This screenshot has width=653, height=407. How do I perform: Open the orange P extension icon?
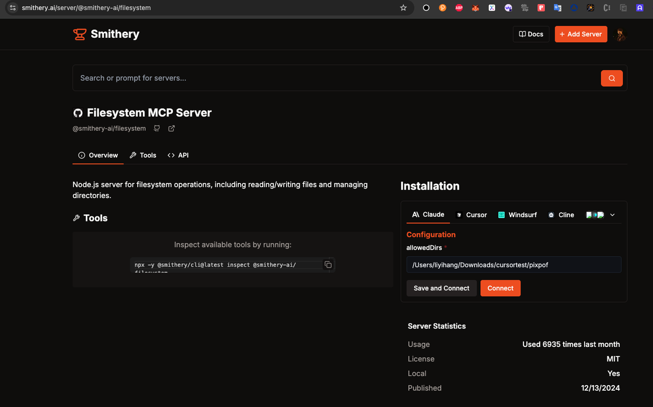(443, 8)
